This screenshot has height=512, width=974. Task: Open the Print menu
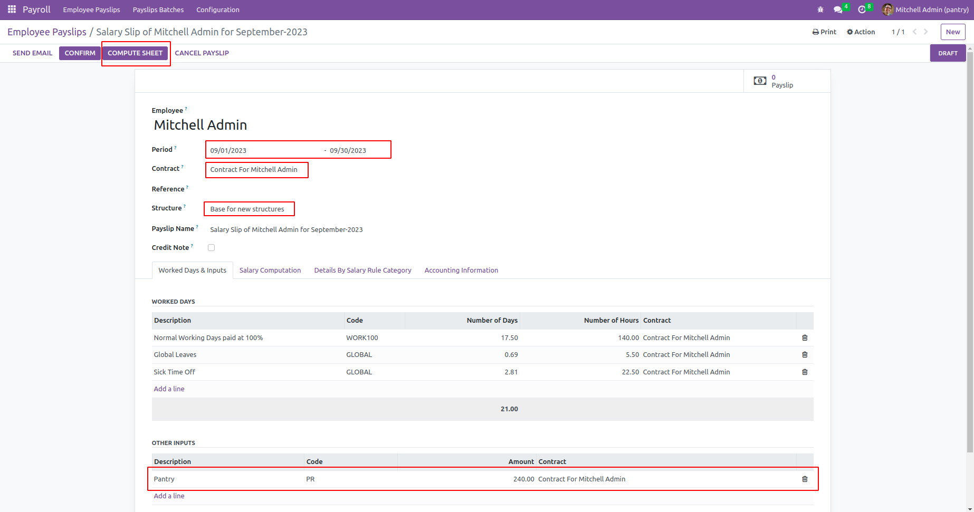point(824,32)
